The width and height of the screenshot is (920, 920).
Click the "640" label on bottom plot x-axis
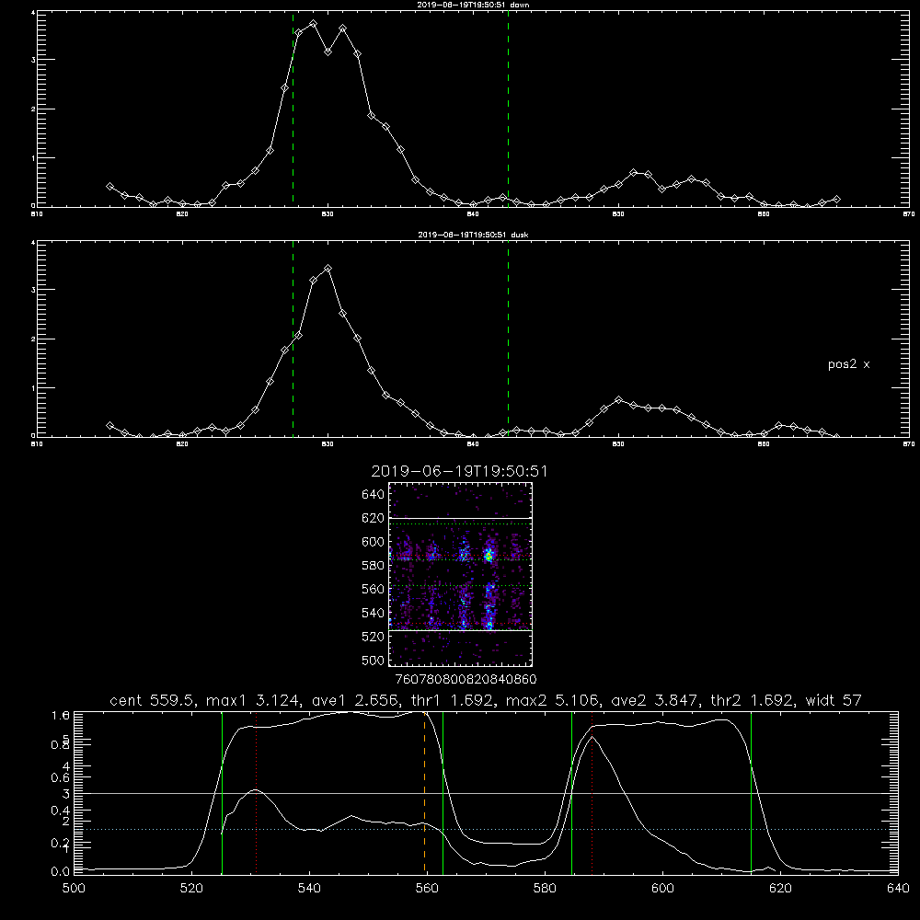coord(898,889)
